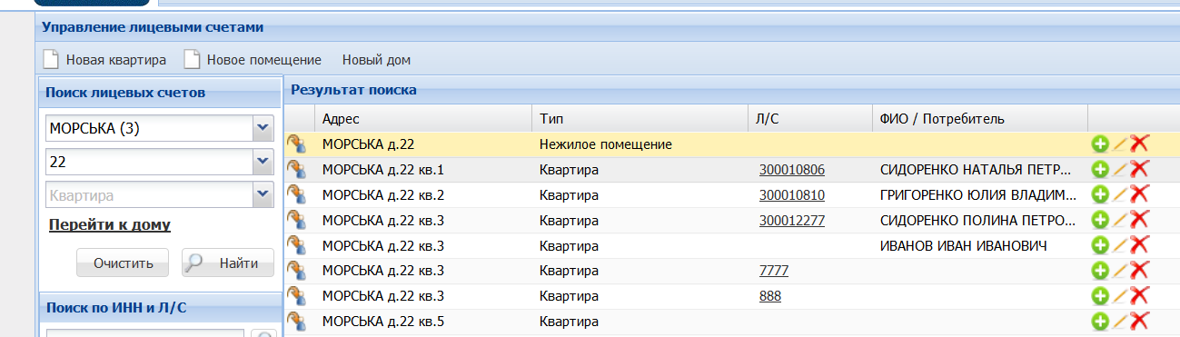Expand the street dropdown showing МОРСЬКА (3)

(x=263, y=128)
